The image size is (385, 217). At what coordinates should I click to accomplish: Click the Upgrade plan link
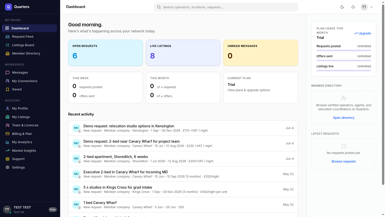(x=362, y=33)
